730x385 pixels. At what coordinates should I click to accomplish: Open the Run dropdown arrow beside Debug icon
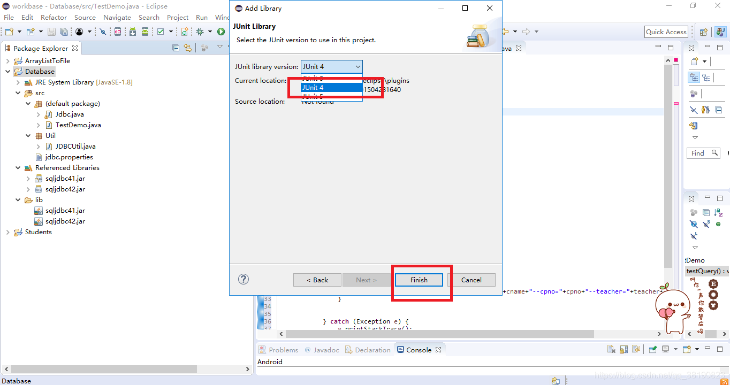coord(210,32)
